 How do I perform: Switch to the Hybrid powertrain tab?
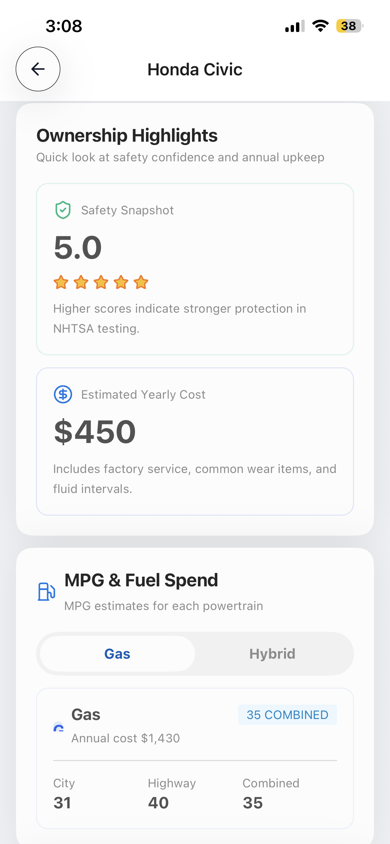pyautogui.click(x=272, y=654)
